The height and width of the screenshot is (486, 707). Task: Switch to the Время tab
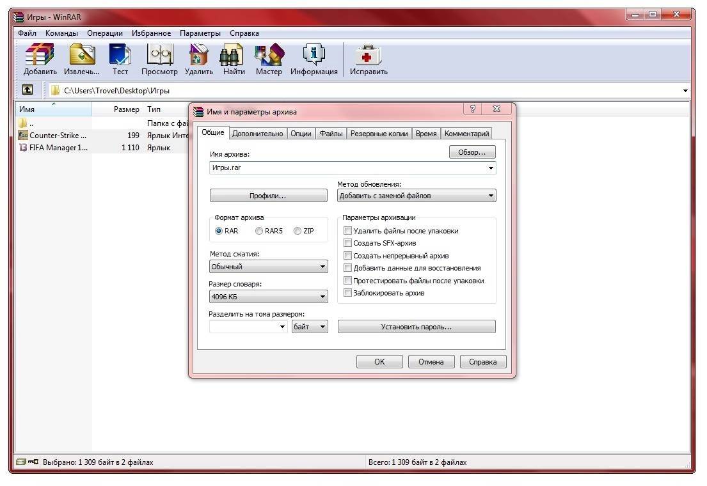426,134
